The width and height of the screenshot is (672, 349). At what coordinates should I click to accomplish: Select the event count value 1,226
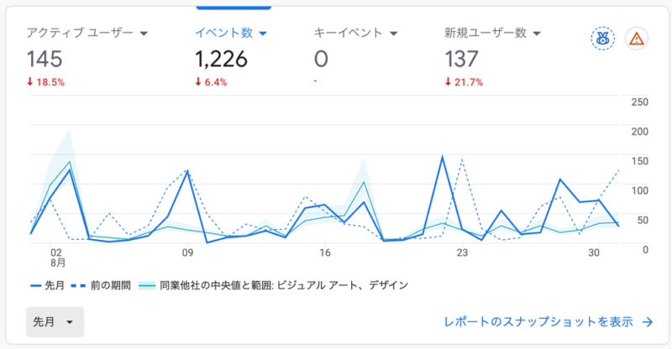[221, 59]
